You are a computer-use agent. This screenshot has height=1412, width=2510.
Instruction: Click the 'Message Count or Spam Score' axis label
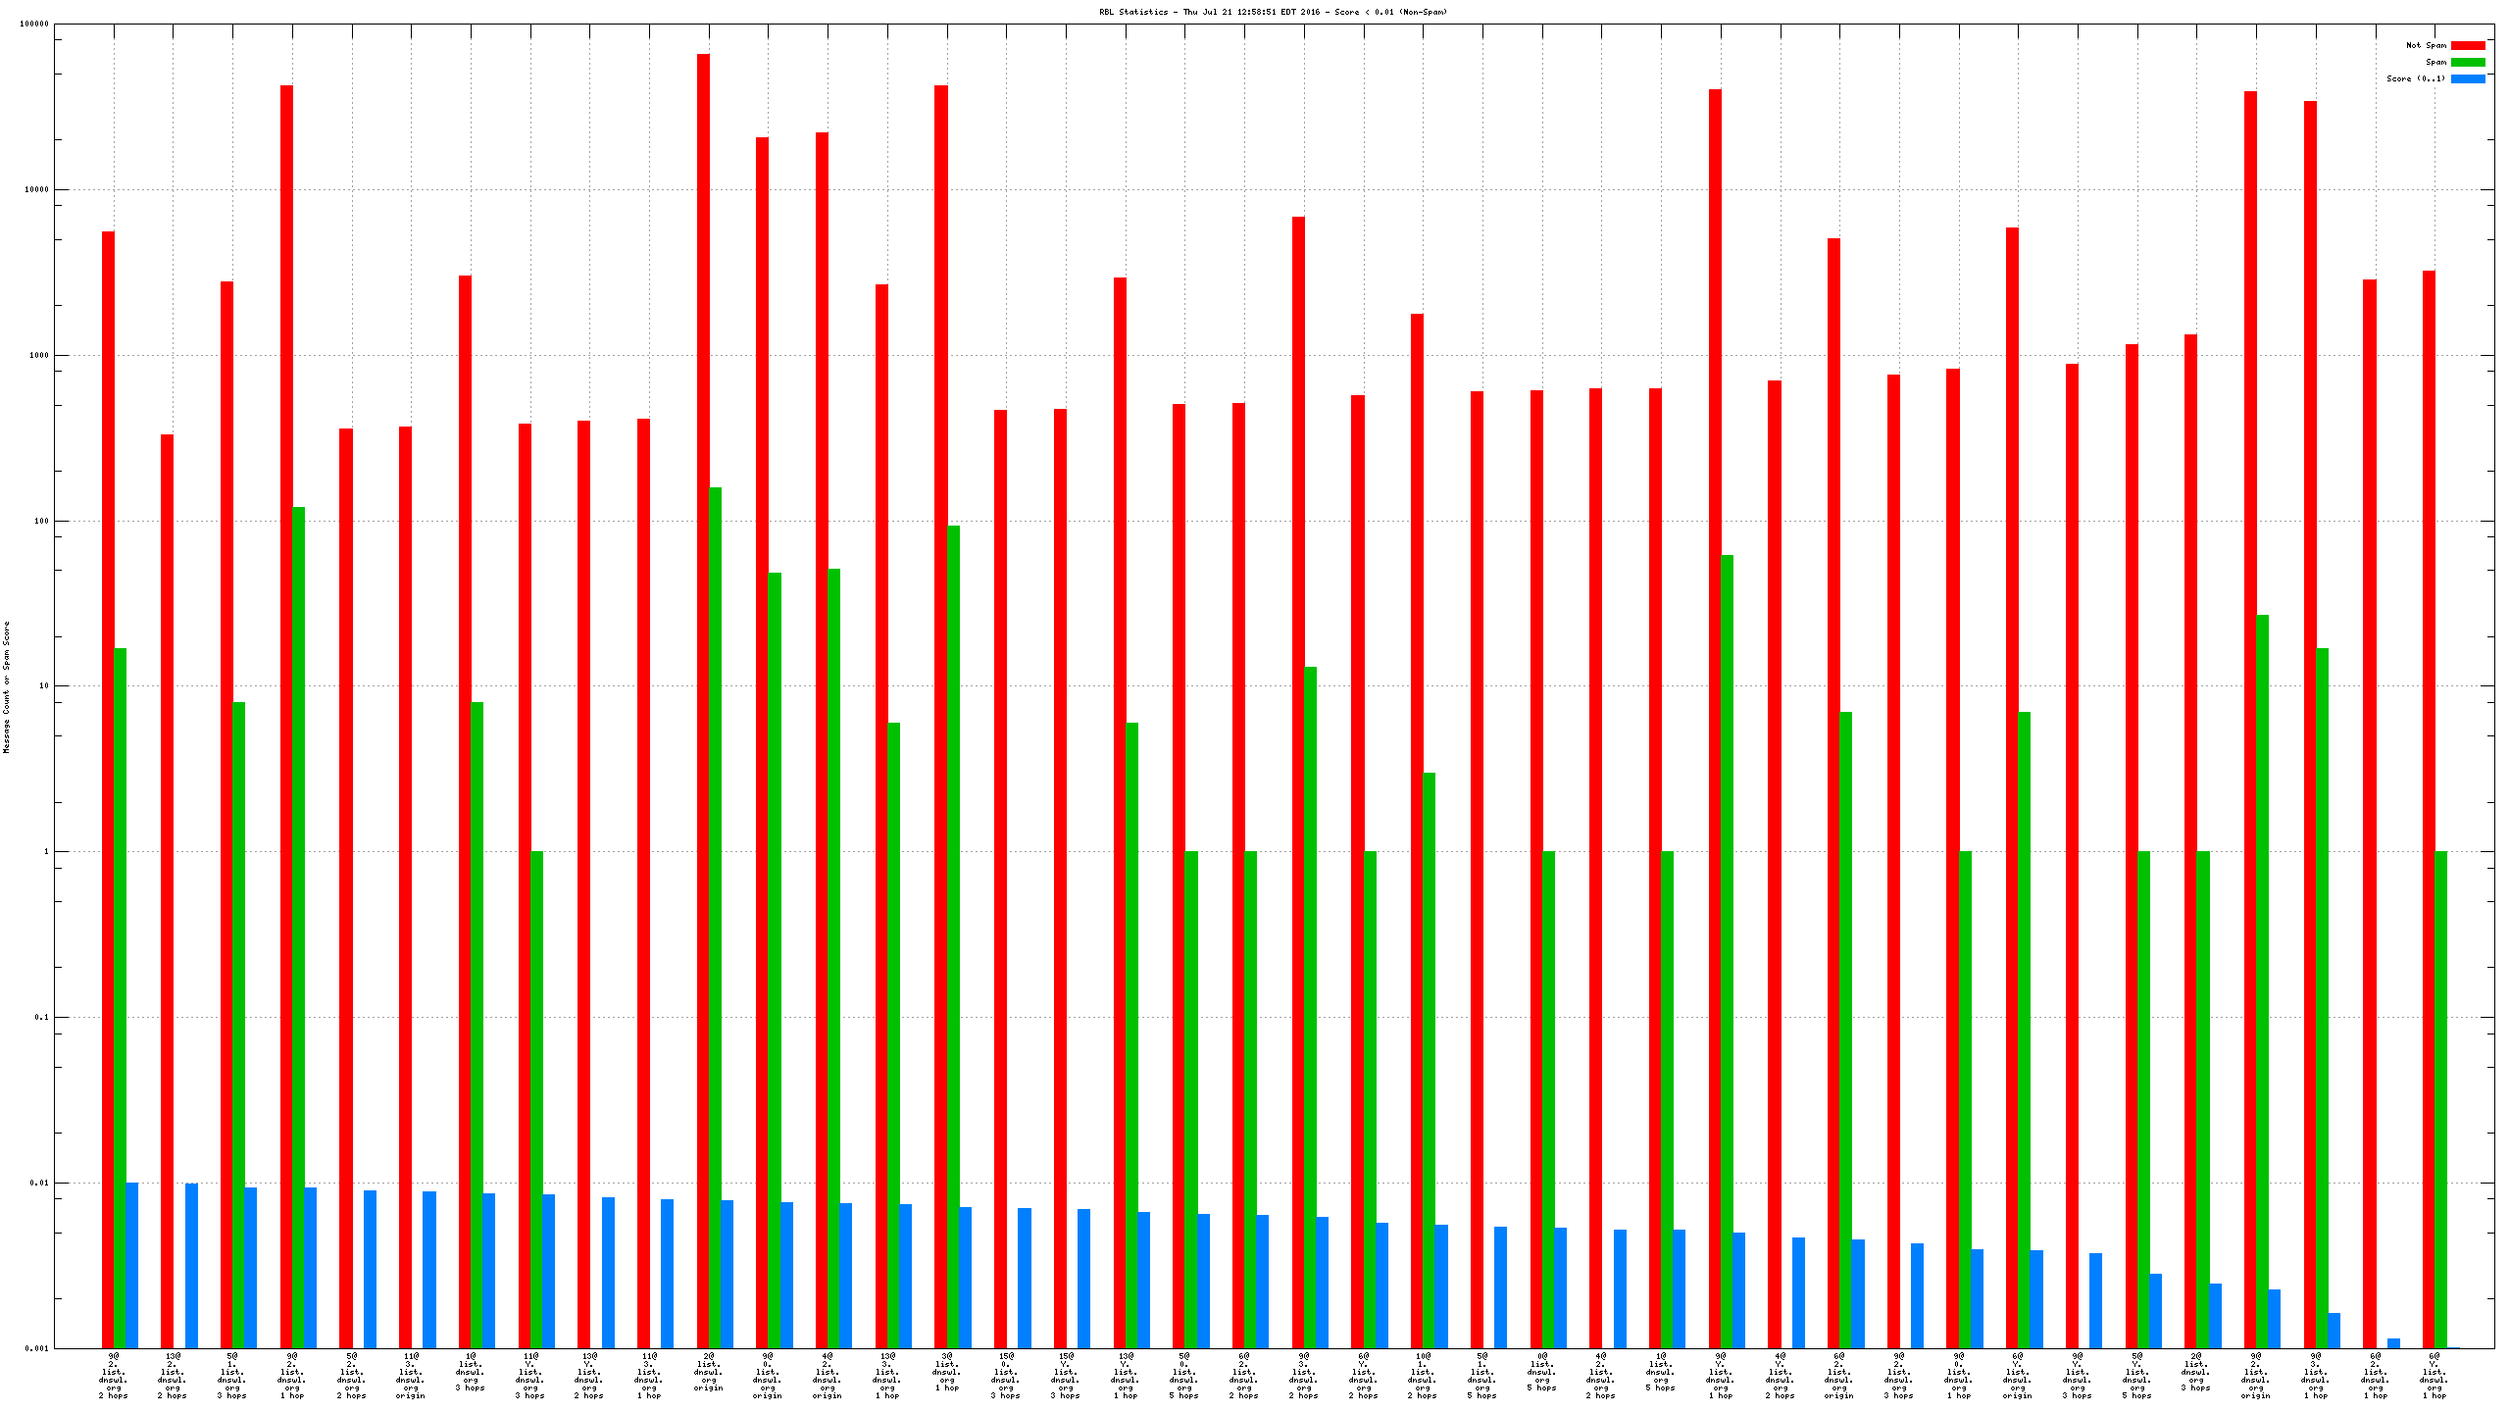[6, 686]
